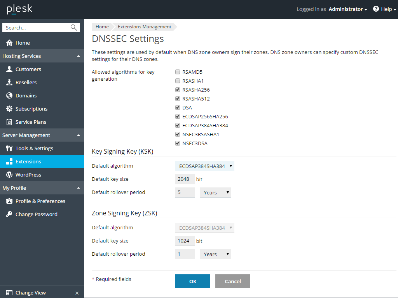
Task: Open Service Plans in sidebar
Action: pos(31,122)
